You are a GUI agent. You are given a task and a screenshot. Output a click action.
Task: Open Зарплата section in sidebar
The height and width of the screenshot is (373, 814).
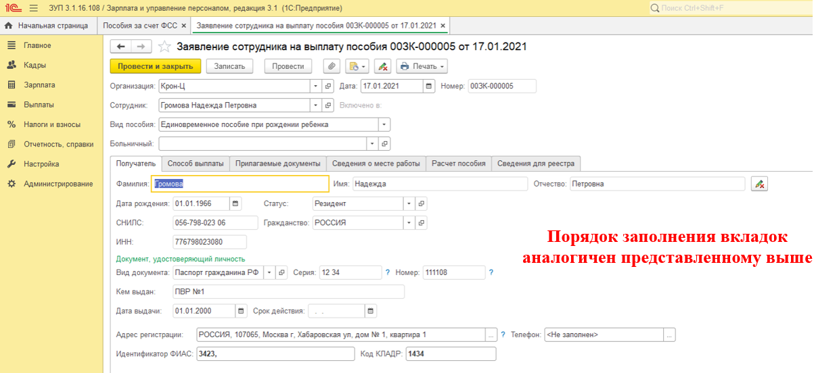coord(39,85)
